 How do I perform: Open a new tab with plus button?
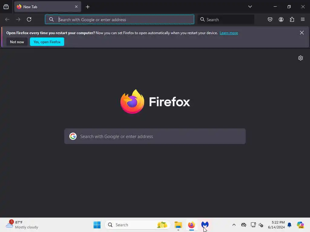pos(87,7)
